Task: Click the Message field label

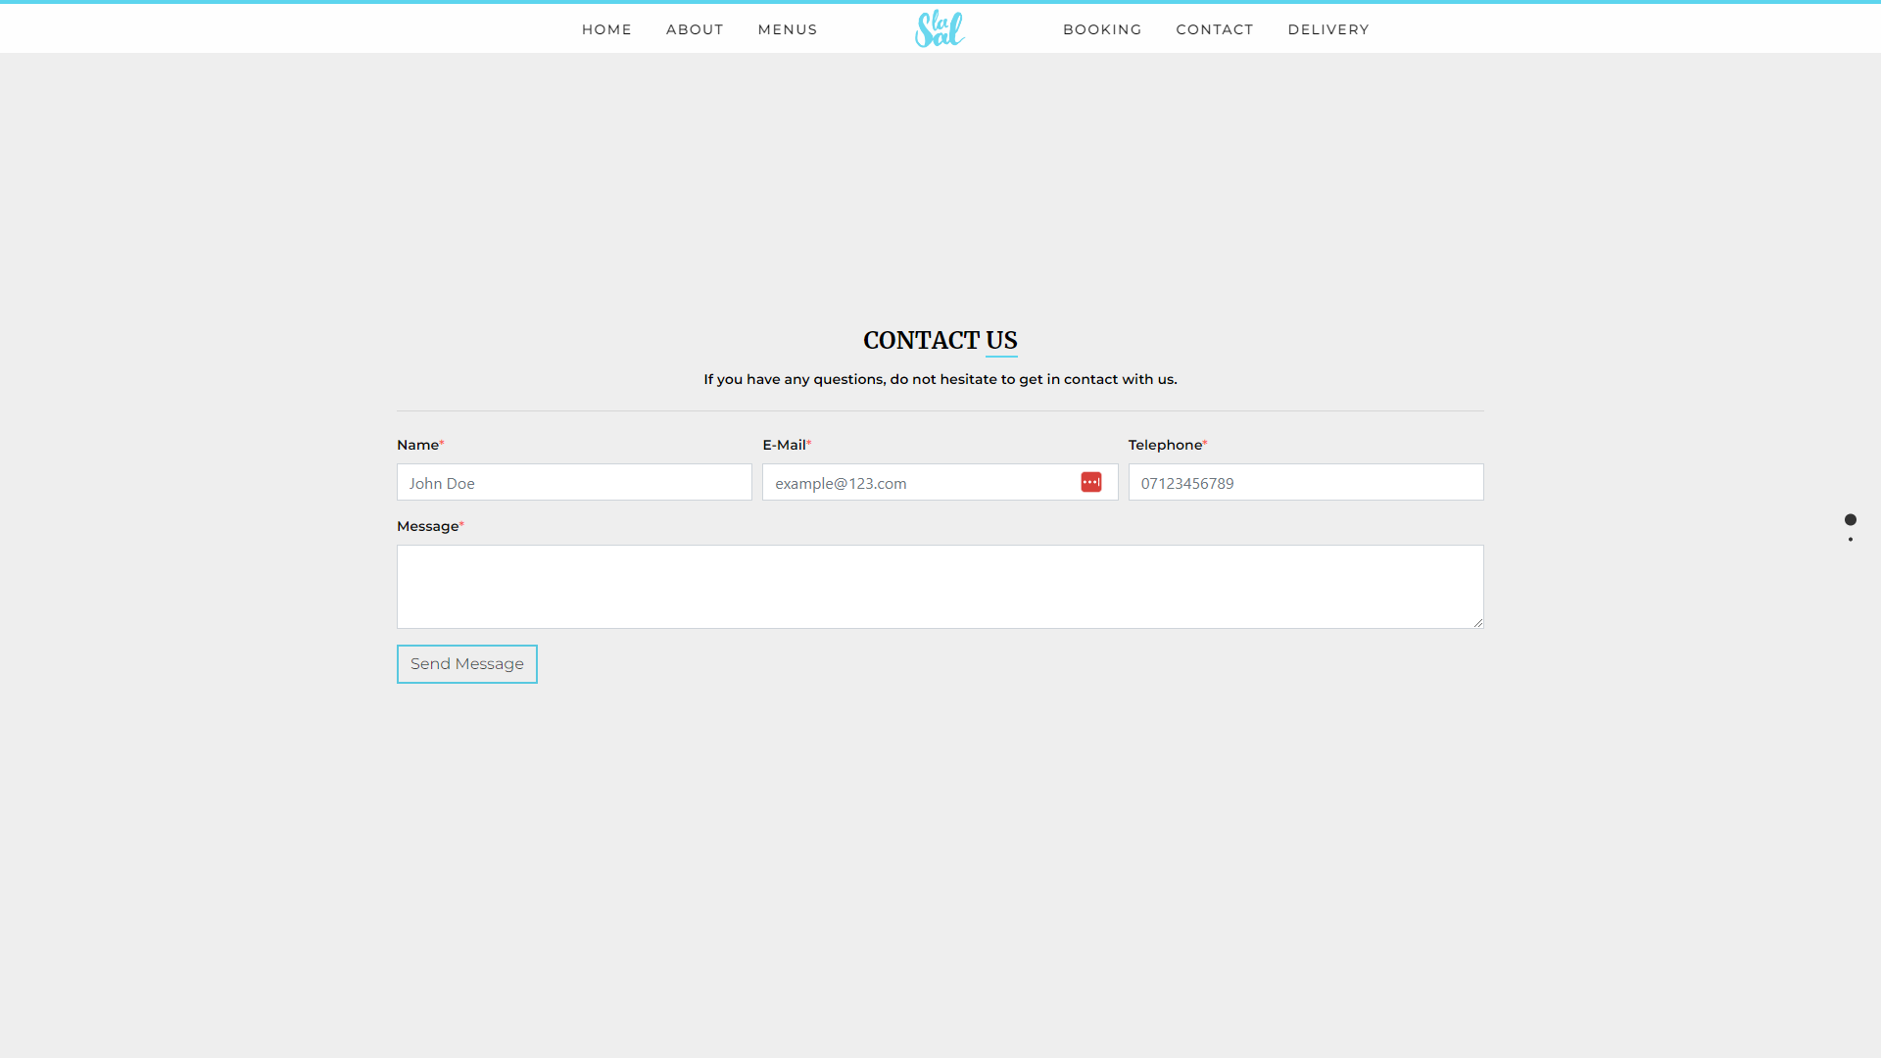Action: (429, 526)
